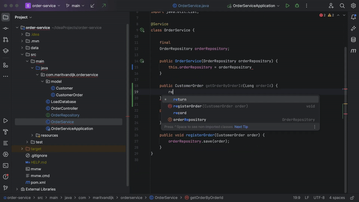
Task: Open the order-service project dropdown
Action: (43, 6)
